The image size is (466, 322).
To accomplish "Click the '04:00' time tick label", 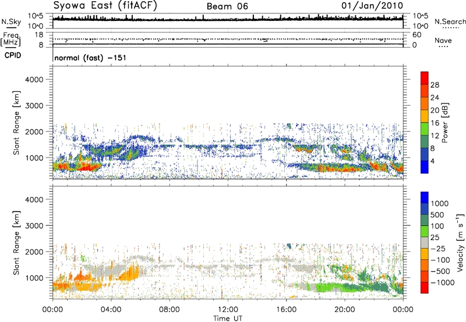I will coord(111,310).
